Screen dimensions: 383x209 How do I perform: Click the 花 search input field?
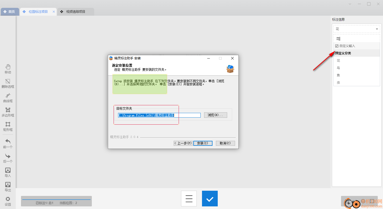click(357, 39)
